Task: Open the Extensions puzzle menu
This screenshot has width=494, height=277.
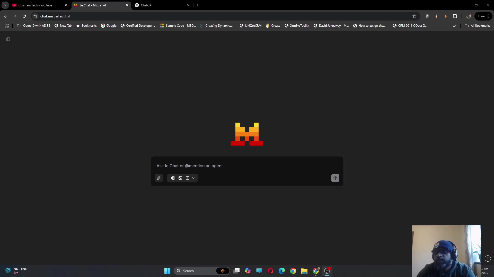Action: coord(455,16)
